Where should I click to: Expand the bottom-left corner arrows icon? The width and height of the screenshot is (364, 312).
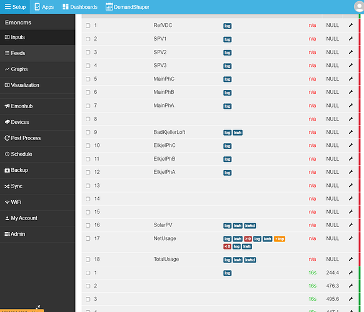tap(38, 307)
